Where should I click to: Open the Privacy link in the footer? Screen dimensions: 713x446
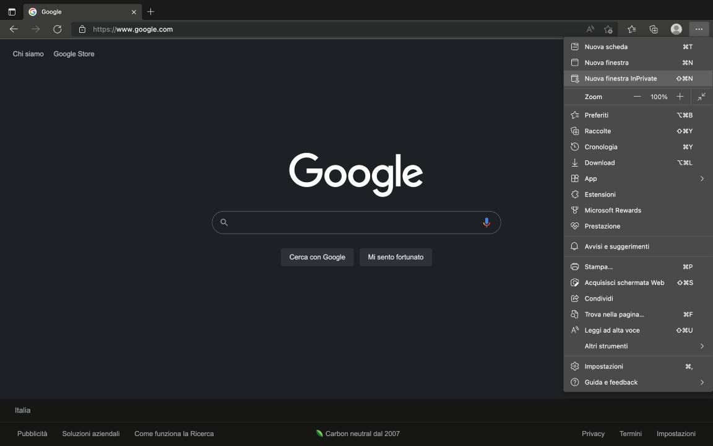coord(593,434)
